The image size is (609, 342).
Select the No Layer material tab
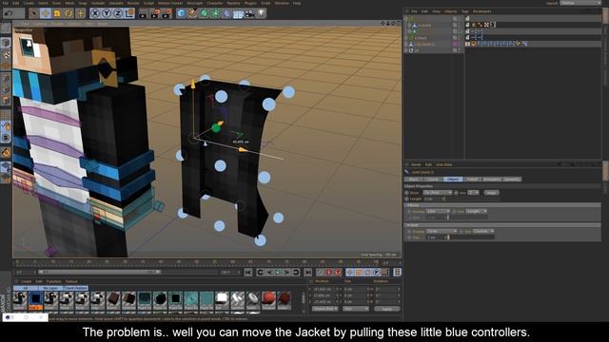50,288
